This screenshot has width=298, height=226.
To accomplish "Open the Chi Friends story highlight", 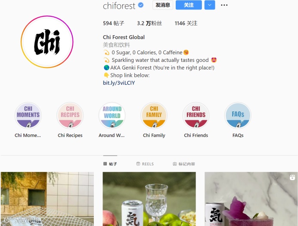I will coord(196,116).
